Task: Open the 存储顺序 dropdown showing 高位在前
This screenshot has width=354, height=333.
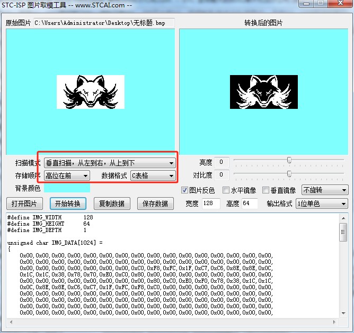Action: (x=67, y=175)
